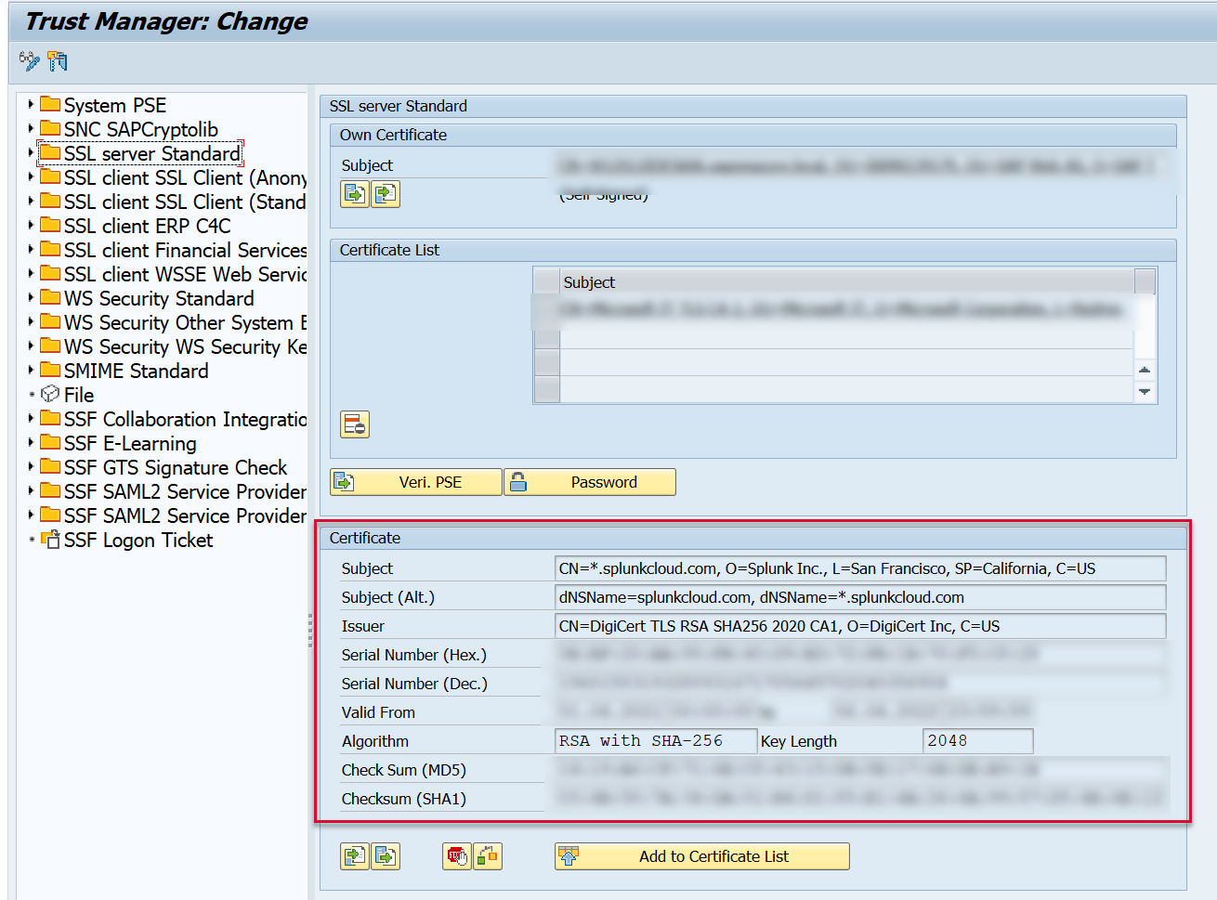This screenshot has height=900, width=1217.
Task: Click the first icon button under Own Certificate Subject
Action: (354, 193)
